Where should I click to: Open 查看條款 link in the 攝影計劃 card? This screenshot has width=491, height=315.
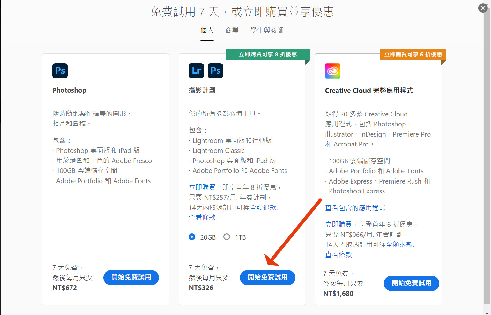[x=202, y=217]
